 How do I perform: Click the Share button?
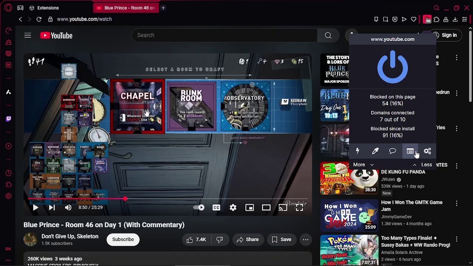tap(248, 239)
